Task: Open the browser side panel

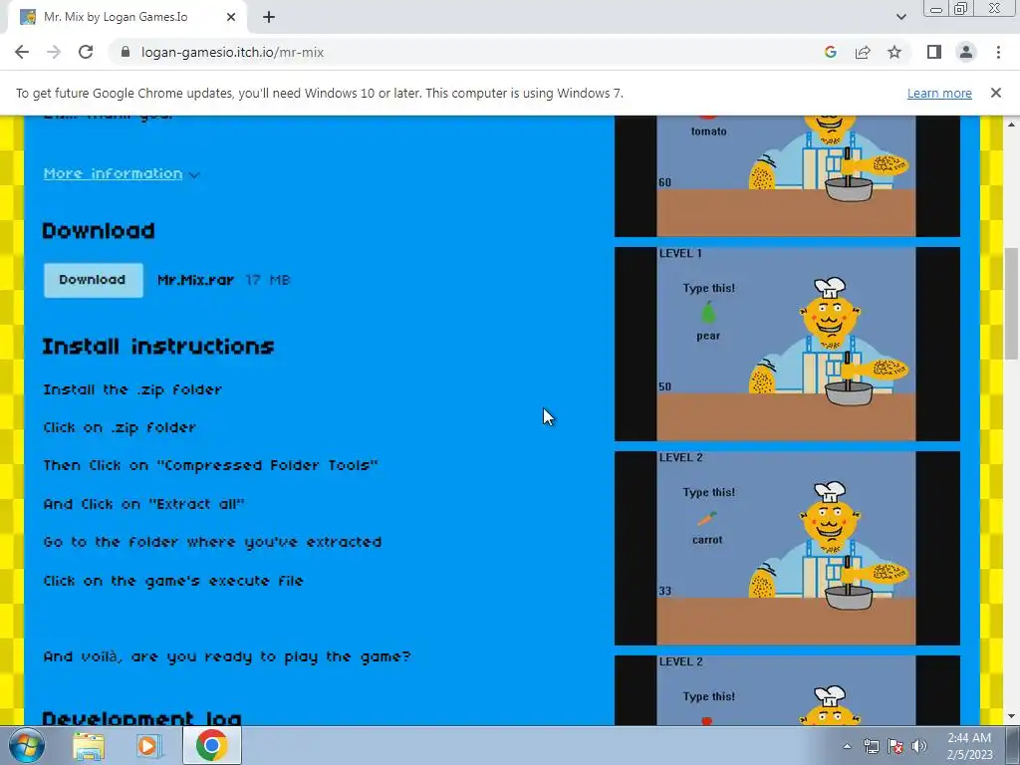Action: (934, 52)
